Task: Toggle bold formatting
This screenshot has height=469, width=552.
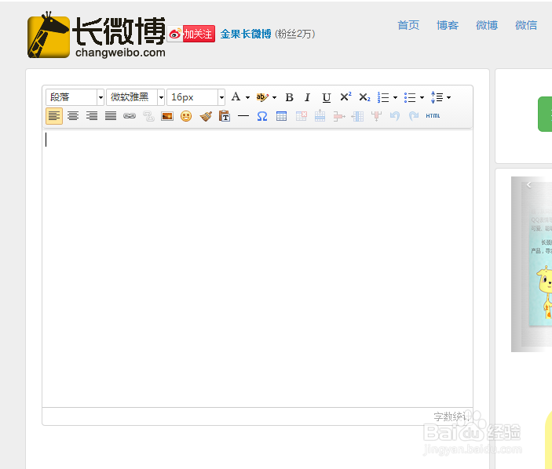Action: (290, 97)
